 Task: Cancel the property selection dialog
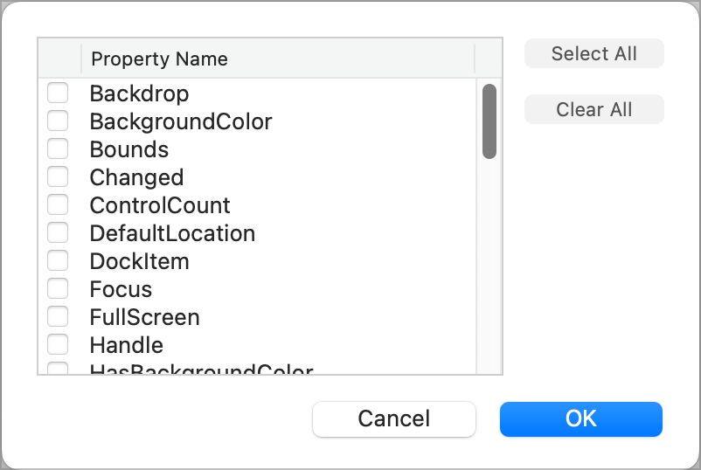[393, 418]
